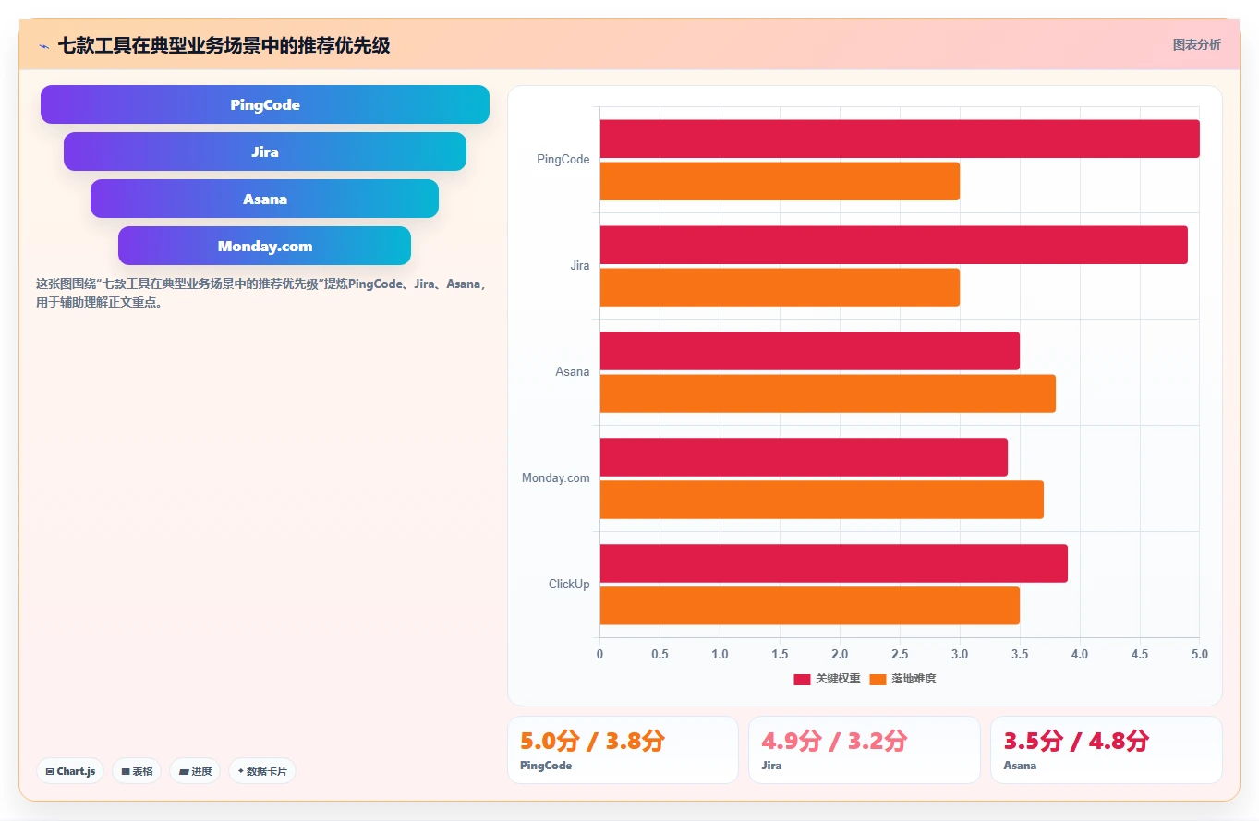Click the 表格 tag chip
1259x821 pixels.
[137, 771]
